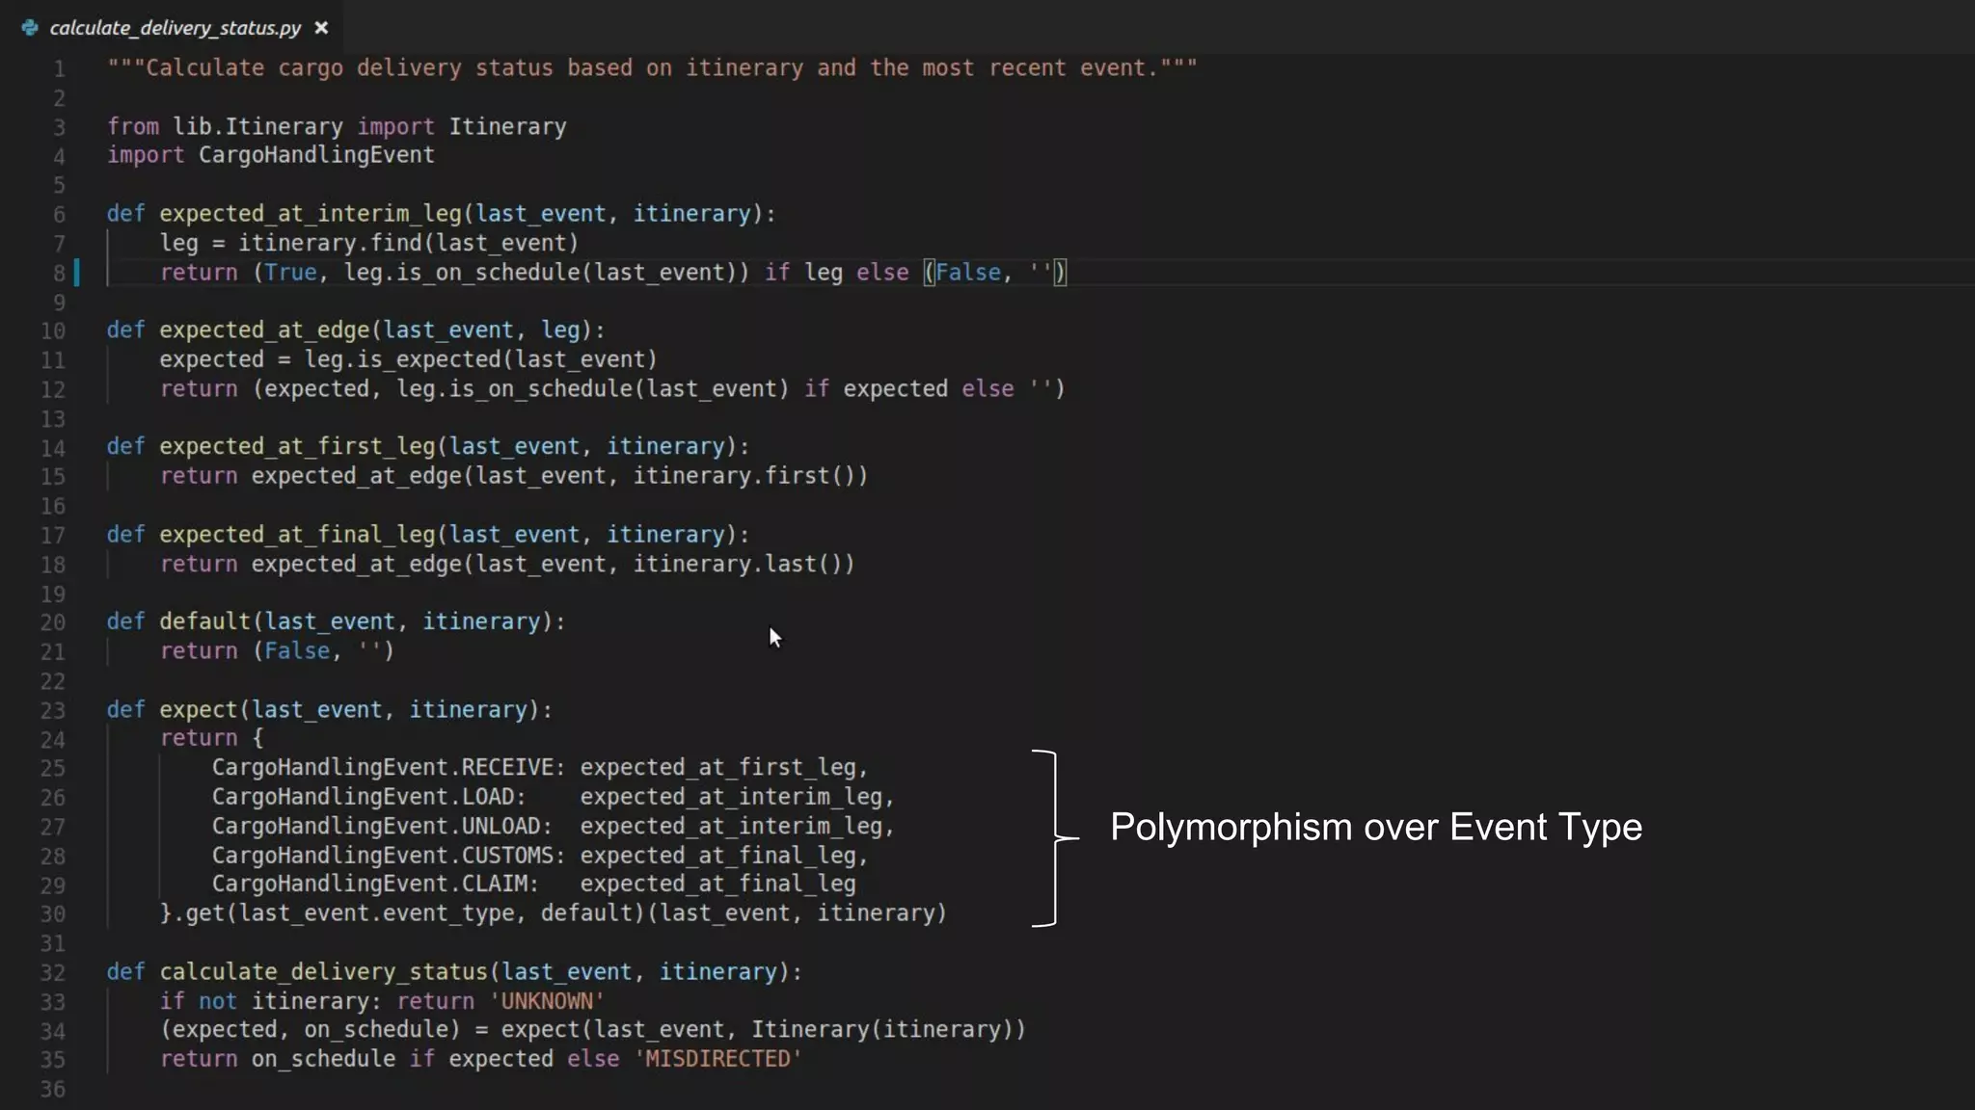The width and height of the screenshot is (1975, 1110).
Task: Click line number 36 at file end
Action: (x=53, y=1090)
